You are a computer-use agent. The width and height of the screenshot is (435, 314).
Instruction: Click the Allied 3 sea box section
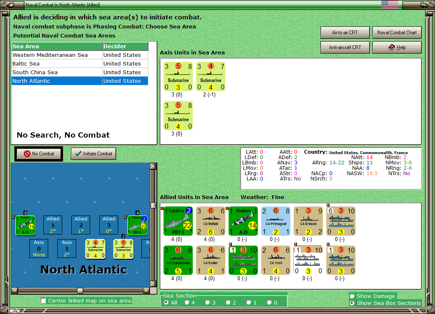tap(109, 225)
